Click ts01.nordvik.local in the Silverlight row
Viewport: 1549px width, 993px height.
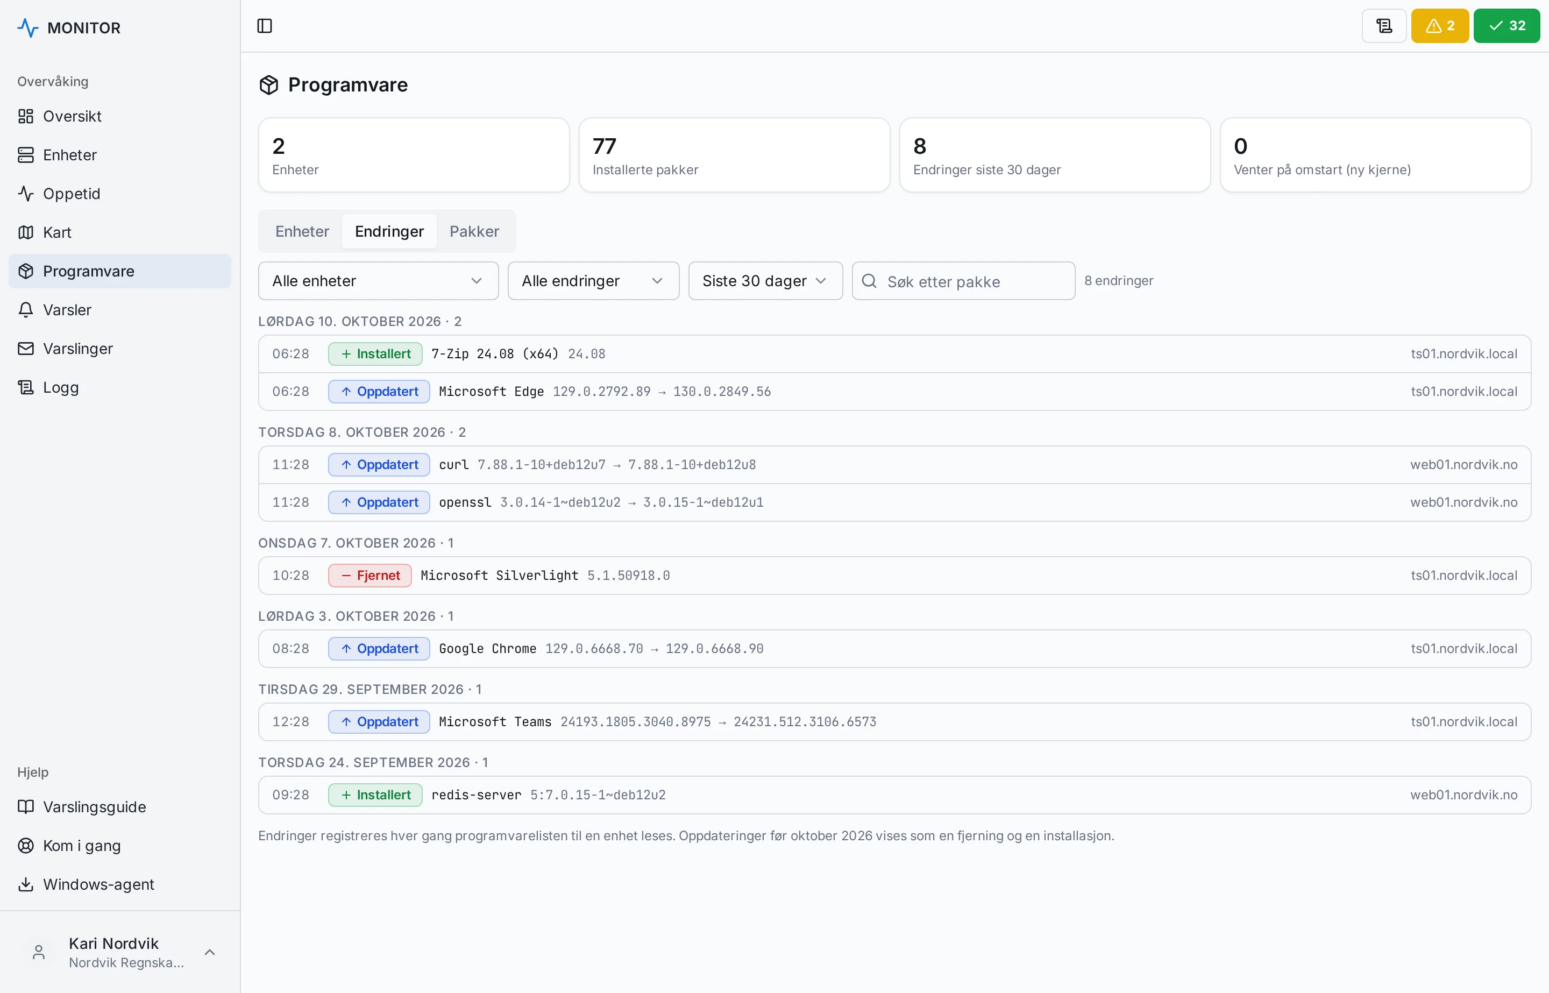(1463, 575)
